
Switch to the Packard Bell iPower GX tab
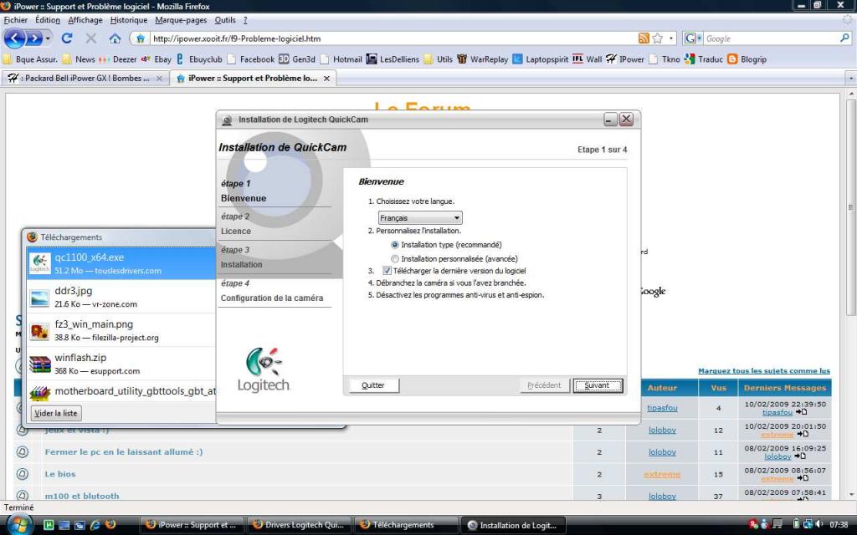point(85,78)
